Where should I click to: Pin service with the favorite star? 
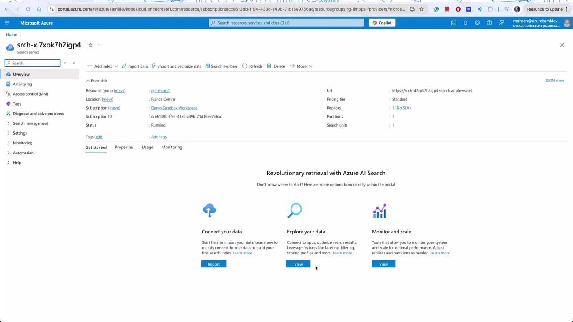pyautogui.click(x=90, y=45)
